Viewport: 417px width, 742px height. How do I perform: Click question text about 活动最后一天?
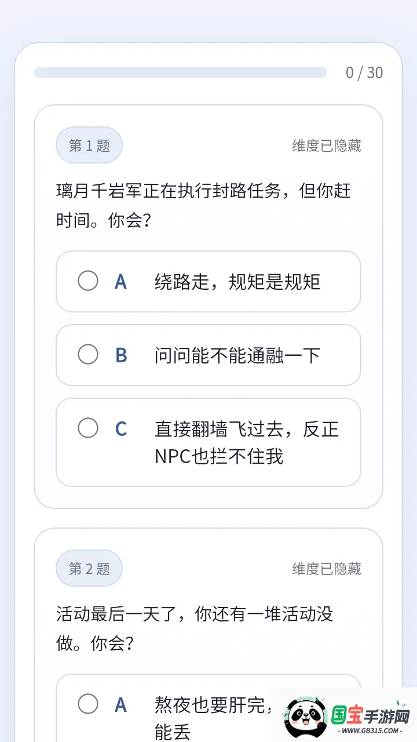(x=195, y=628)
